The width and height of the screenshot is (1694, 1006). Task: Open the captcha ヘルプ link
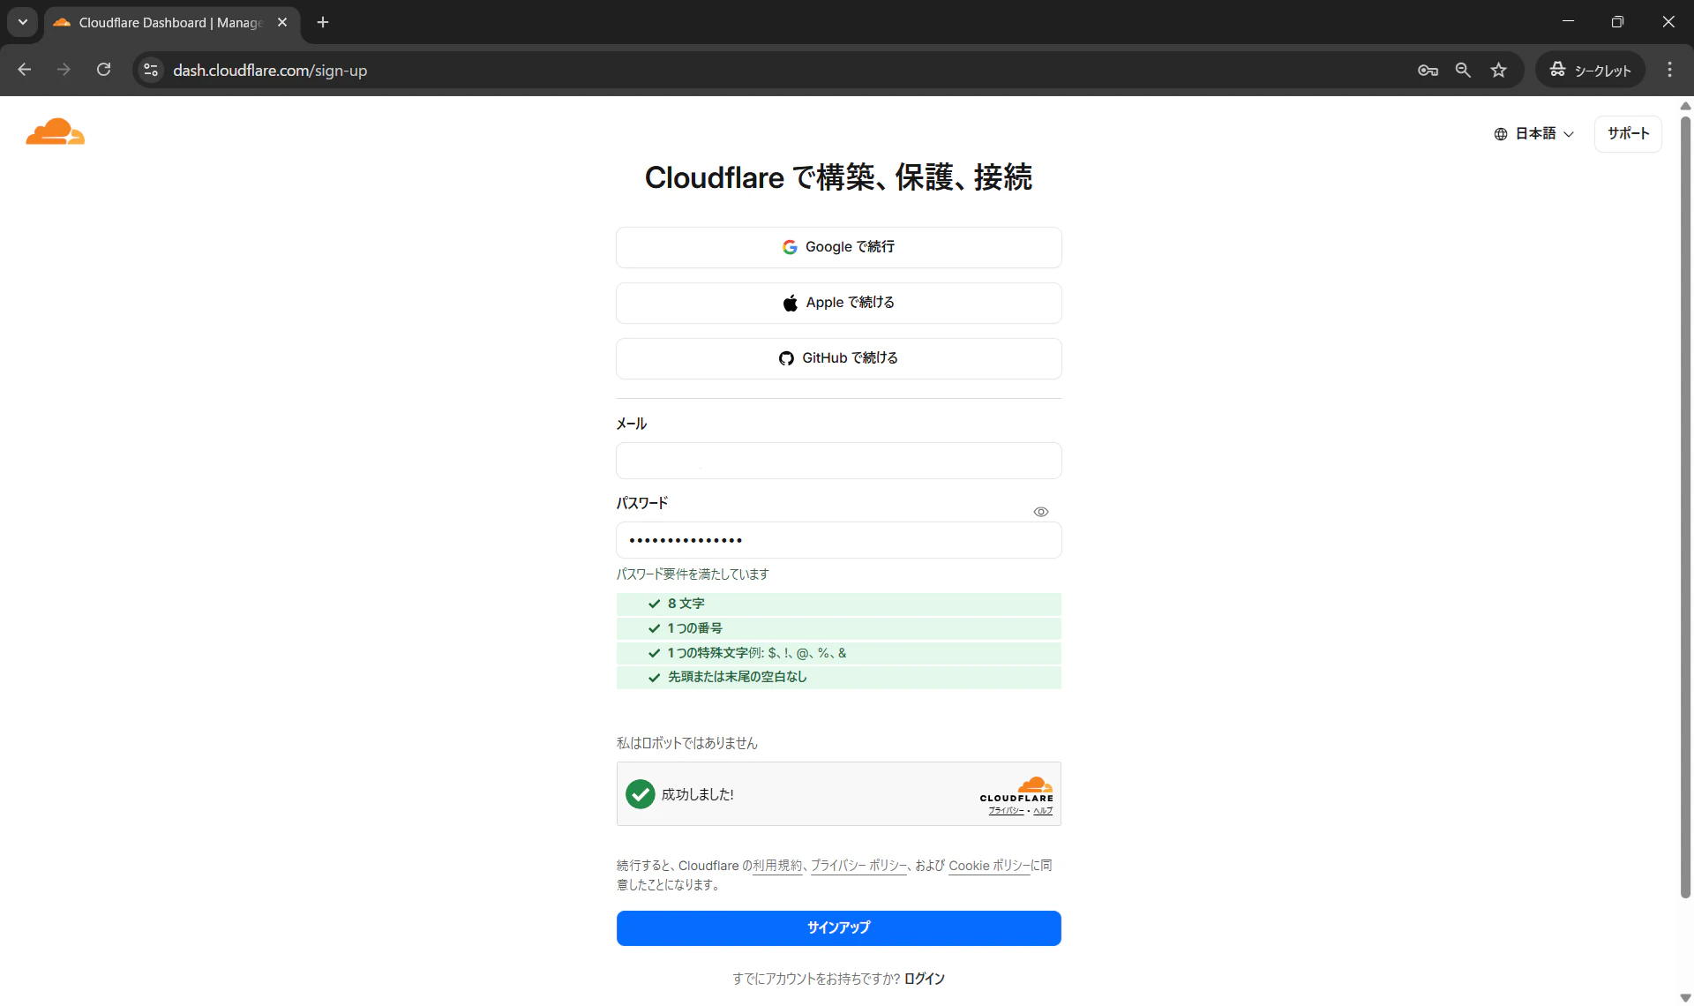pyautogui.click(x=1043, y=810)
